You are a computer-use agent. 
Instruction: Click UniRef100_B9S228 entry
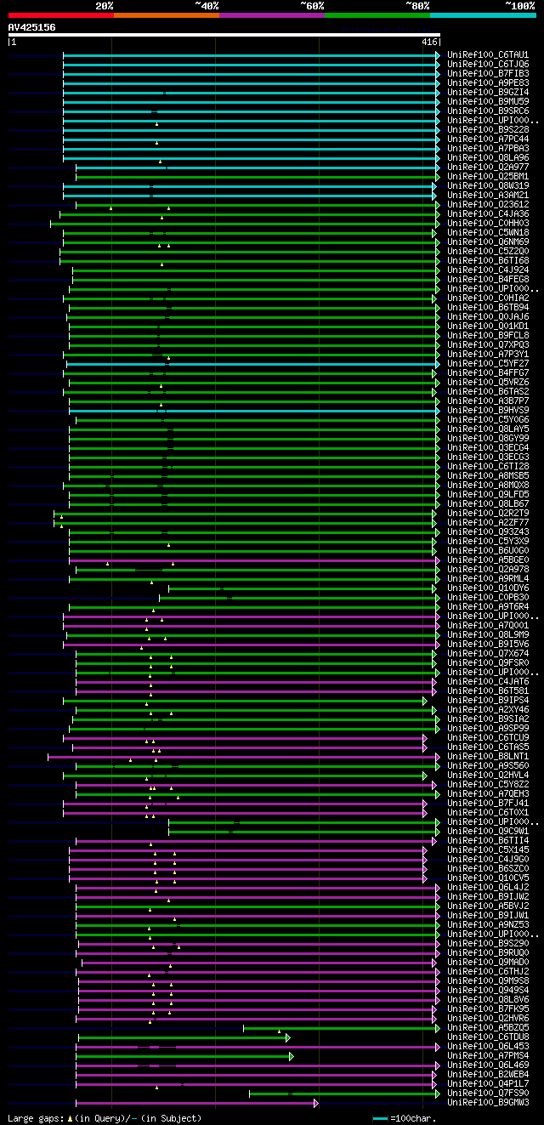488,129
